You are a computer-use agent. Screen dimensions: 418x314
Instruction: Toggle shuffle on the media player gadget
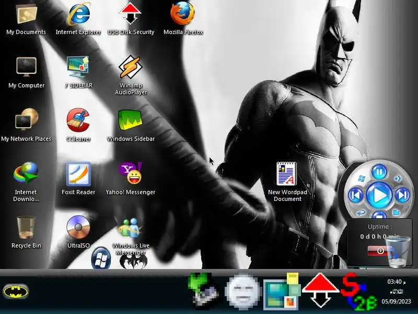(398, 178)
